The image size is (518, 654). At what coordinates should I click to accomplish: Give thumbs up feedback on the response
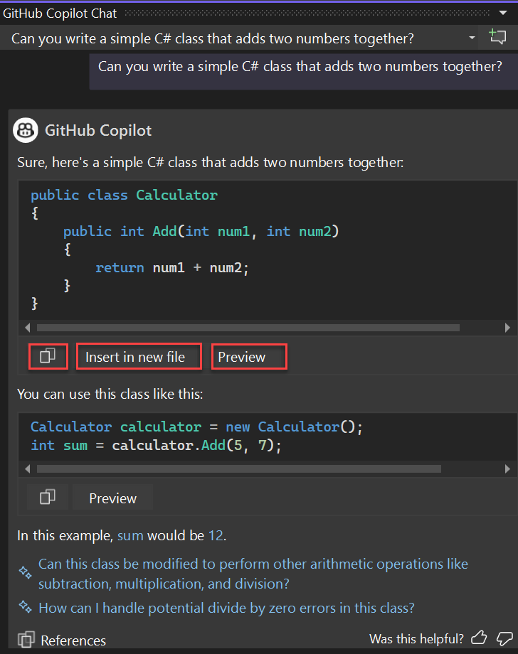pyautogui.click(x=479, y=638)
